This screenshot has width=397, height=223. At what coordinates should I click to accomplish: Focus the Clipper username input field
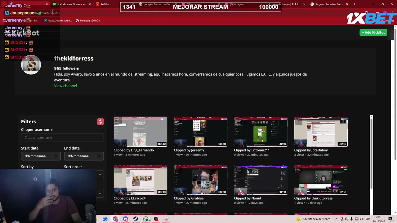[x=62, y=138]
